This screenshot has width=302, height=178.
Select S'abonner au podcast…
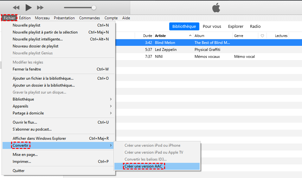pos(59,129)
